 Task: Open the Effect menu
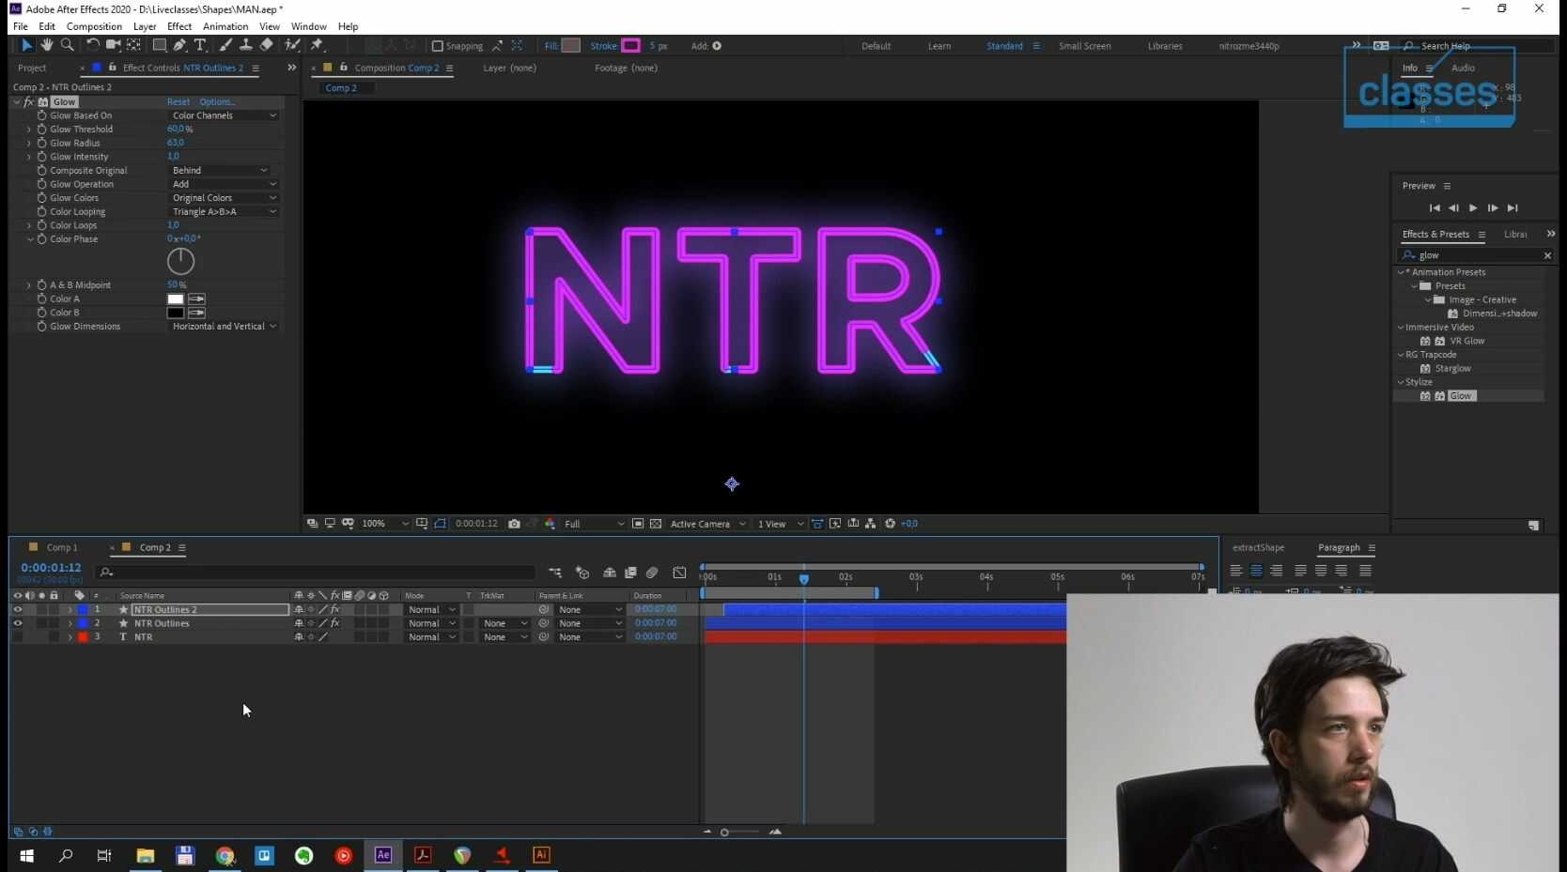coord(179,26)
